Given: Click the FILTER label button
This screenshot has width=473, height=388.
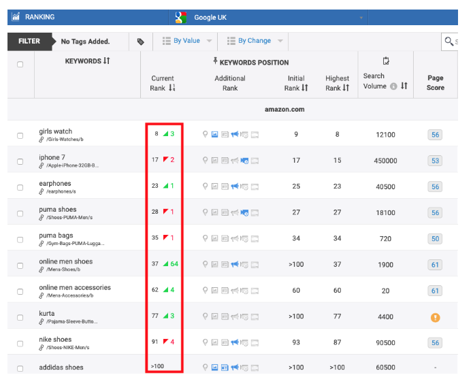Looking at the screenshot, I should click(x=29, y=42).
